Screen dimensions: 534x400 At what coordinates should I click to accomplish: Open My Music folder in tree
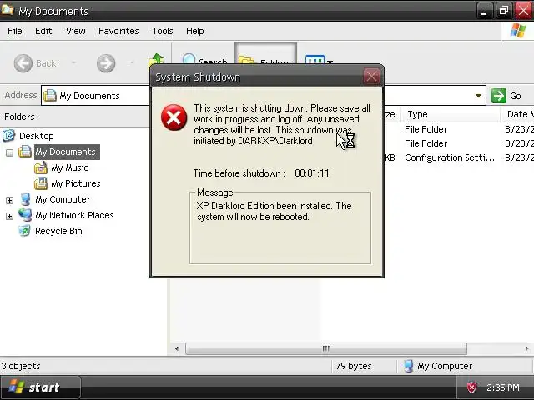[70, 167]
